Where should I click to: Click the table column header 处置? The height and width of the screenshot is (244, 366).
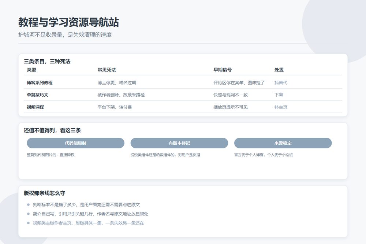pyautogui.click(x=279, y=70)
